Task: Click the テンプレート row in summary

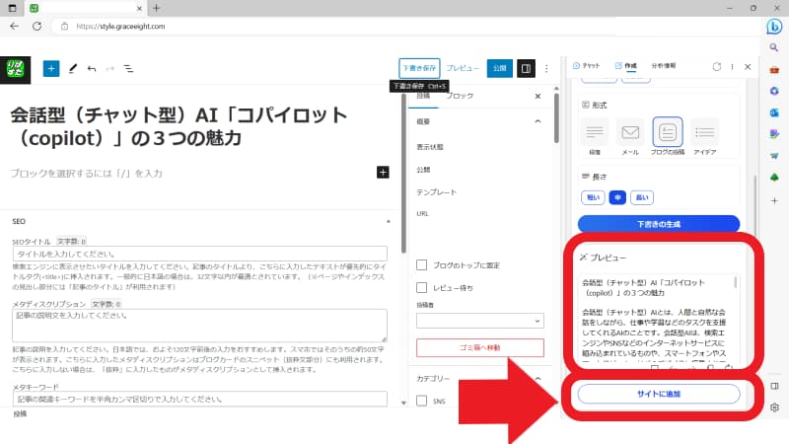Action: 436,192
